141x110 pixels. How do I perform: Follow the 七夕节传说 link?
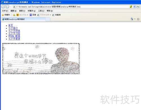tap(14, 31)
